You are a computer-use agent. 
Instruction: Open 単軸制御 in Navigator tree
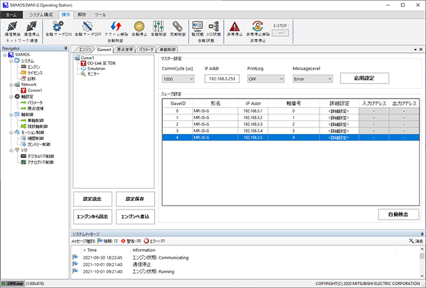click(32, 121)
